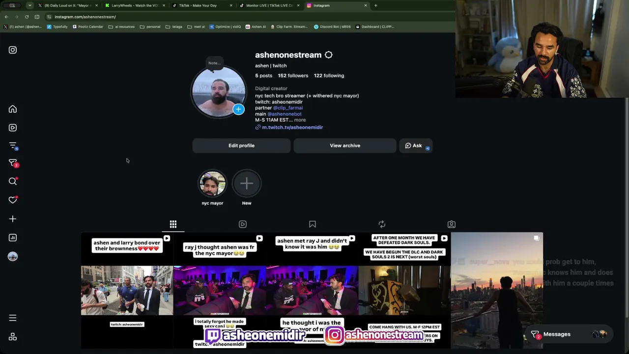
Task: Open the personal bookmark folder
Action: click(x=150, y=27)
